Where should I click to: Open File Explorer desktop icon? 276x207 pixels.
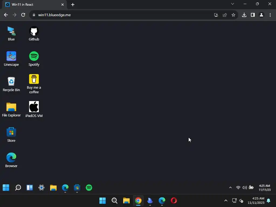pyautogui.click(x=11, y=110)
